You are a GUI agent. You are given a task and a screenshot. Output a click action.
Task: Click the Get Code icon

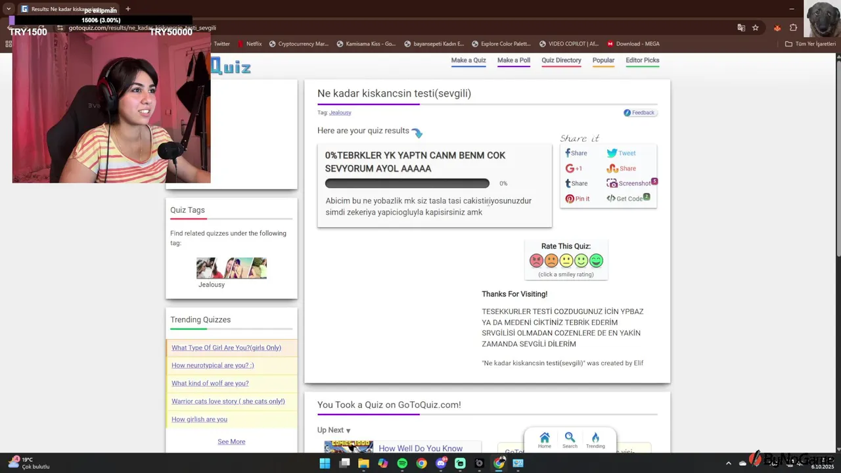point(611,198)
